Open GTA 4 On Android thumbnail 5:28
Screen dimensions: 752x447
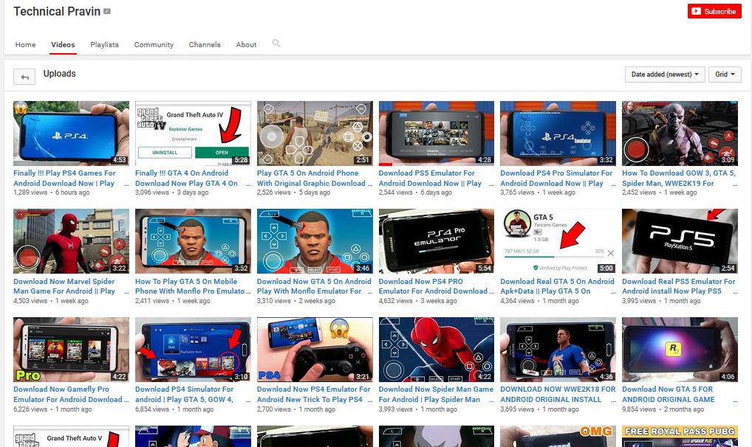[193, 134]
